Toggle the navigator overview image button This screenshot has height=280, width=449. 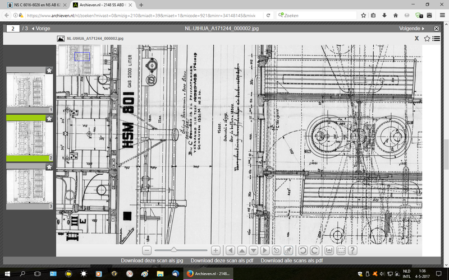coord(329,250)
